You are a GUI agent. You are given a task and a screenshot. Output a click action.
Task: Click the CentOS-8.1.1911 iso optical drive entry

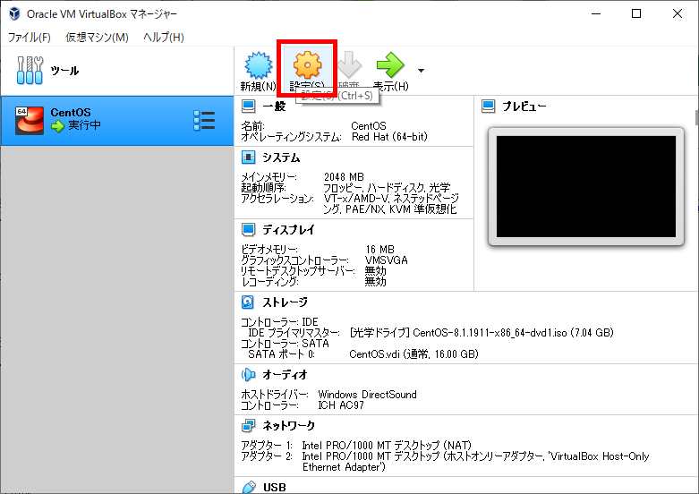click(x=482, y=333)
